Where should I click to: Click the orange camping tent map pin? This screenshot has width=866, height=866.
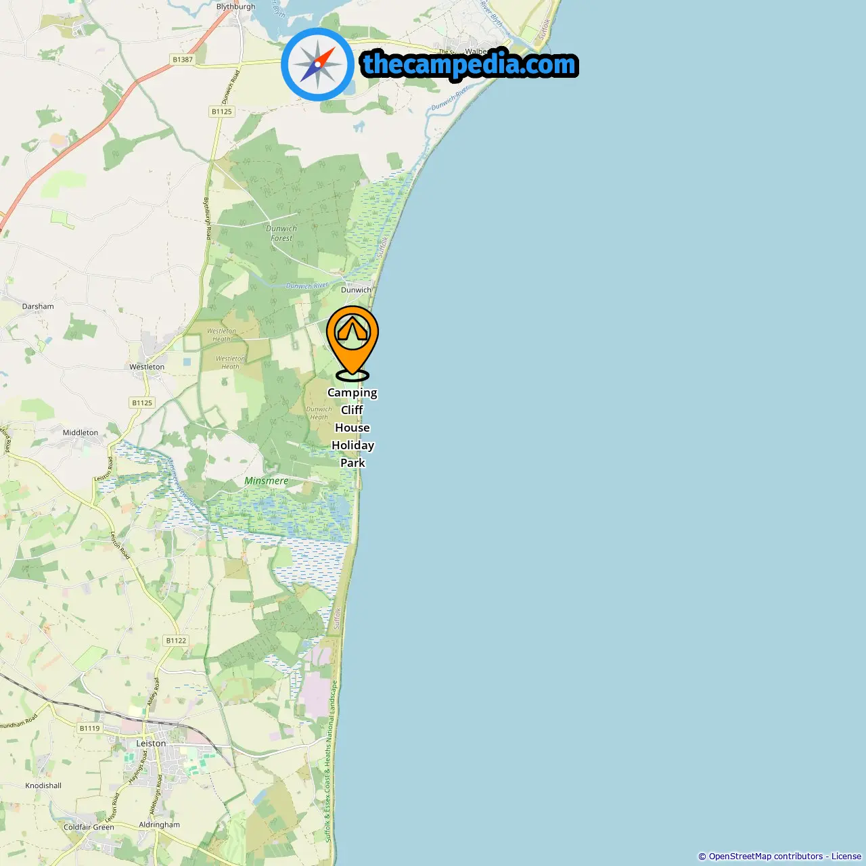pos(352,343)
